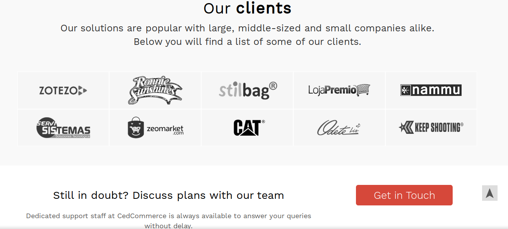Click the Dedicated support staff paragraph
The width and height of the screenshot is (508, 229).
pos(168,220)
